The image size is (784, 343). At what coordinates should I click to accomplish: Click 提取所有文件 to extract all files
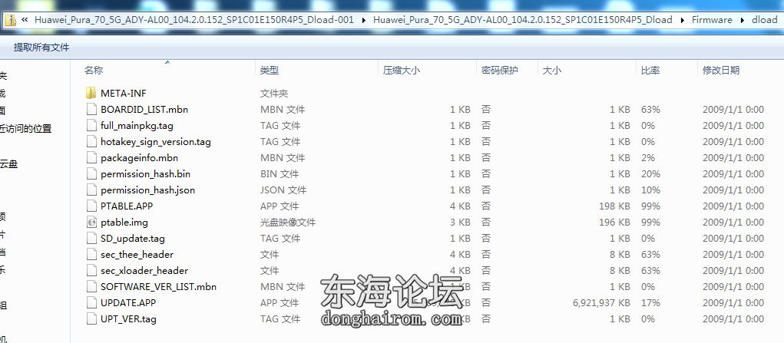click(41, 48)
